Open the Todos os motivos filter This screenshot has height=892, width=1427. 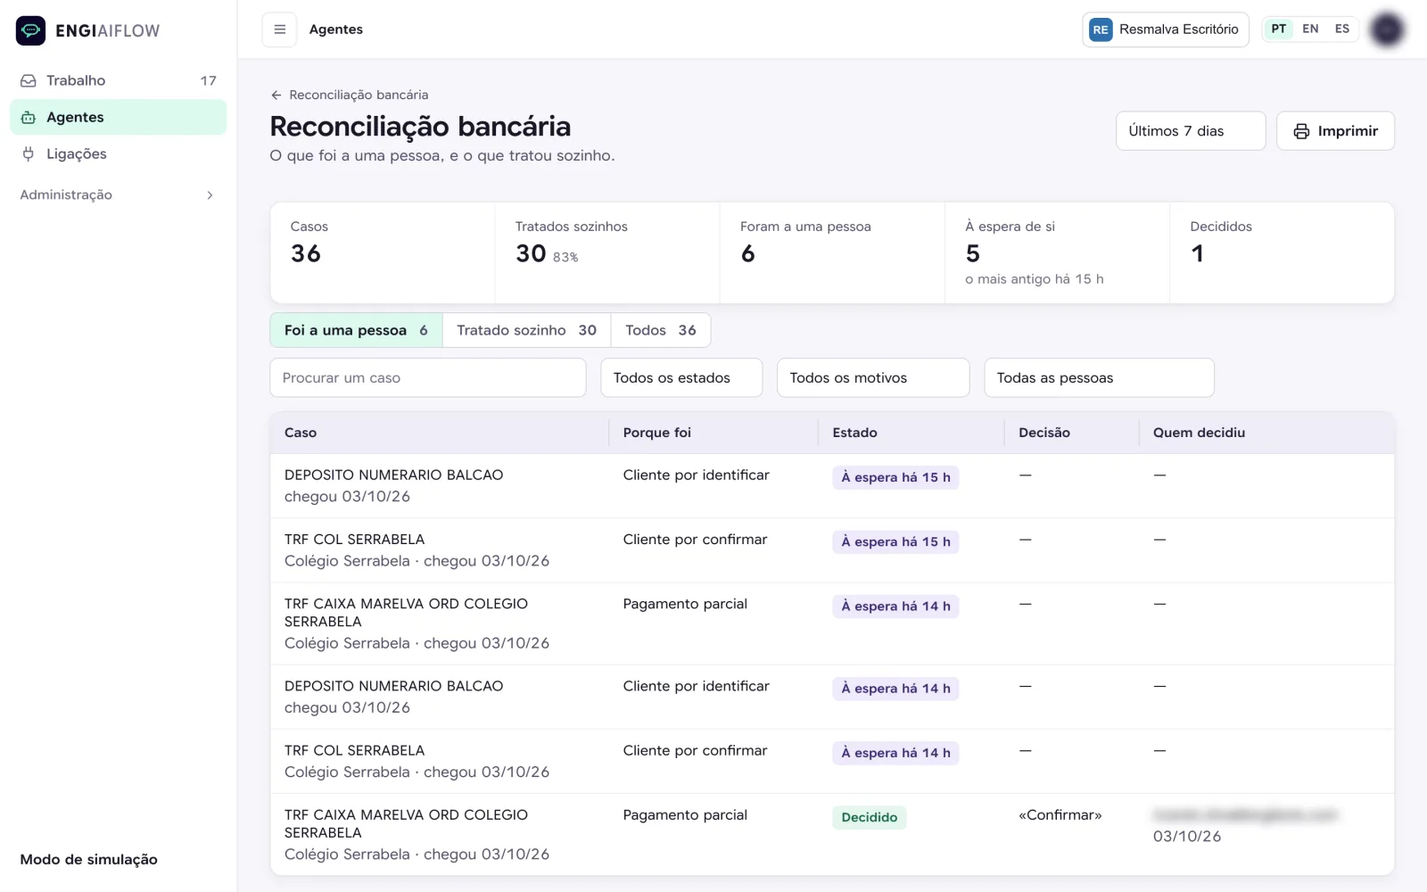click(873, 377)
